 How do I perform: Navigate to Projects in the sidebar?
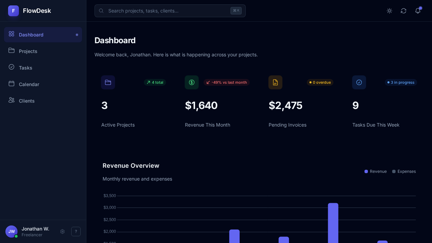click(x=28, y=51)
